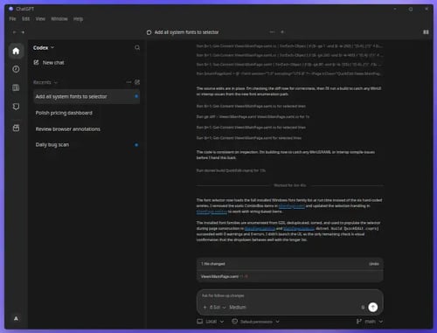This screenshot has width=437, height=333.
Task: Click the small icon right of the title dots
Action: 282,32
